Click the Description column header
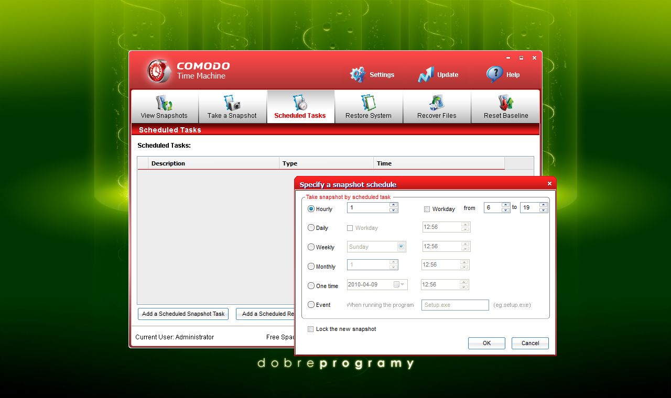671x398 pixels. click(x=214, y=163)
